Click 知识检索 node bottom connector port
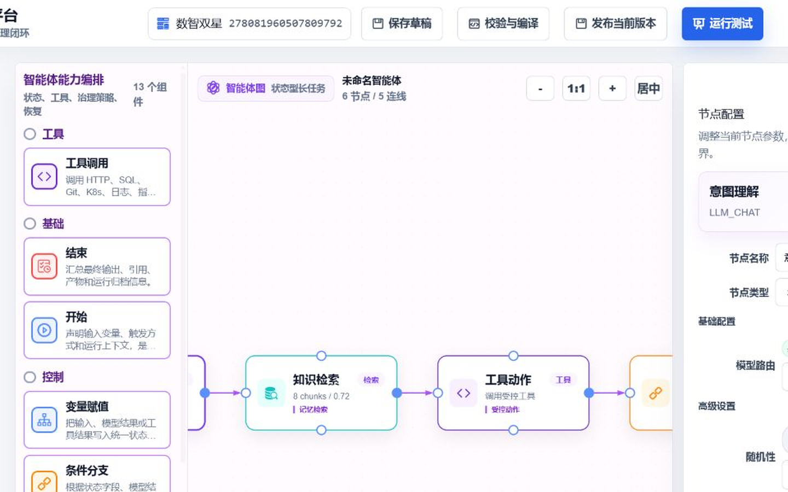The height and width of the screenshot is (492, 788). (321, 430)
